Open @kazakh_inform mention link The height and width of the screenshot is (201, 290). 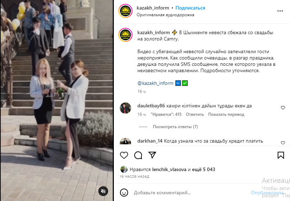point(155,83)
